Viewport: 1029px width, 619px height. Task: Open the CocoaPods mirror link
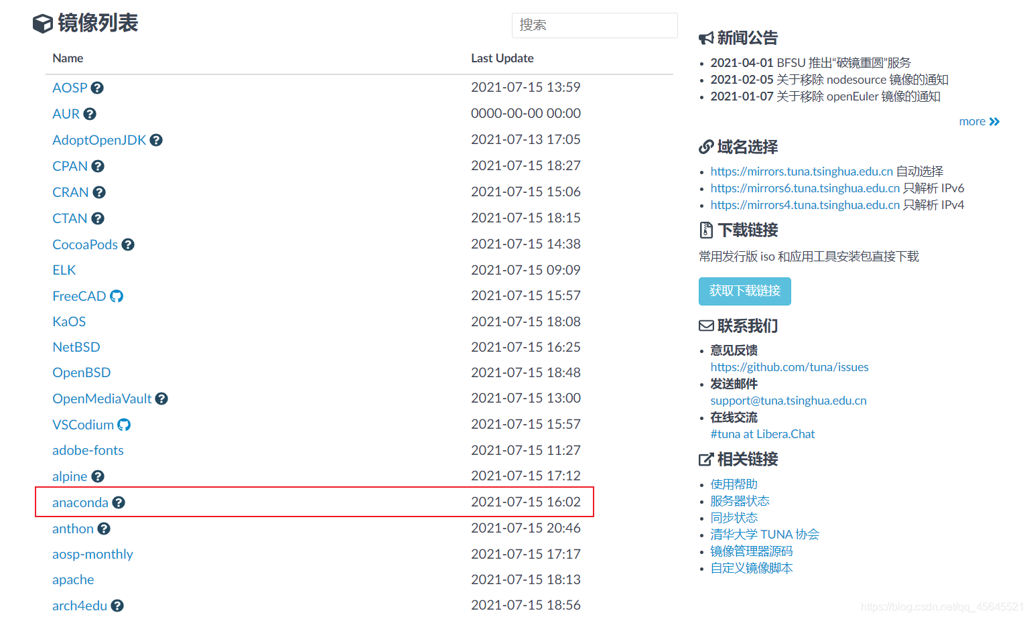click(x=85, y=245)
